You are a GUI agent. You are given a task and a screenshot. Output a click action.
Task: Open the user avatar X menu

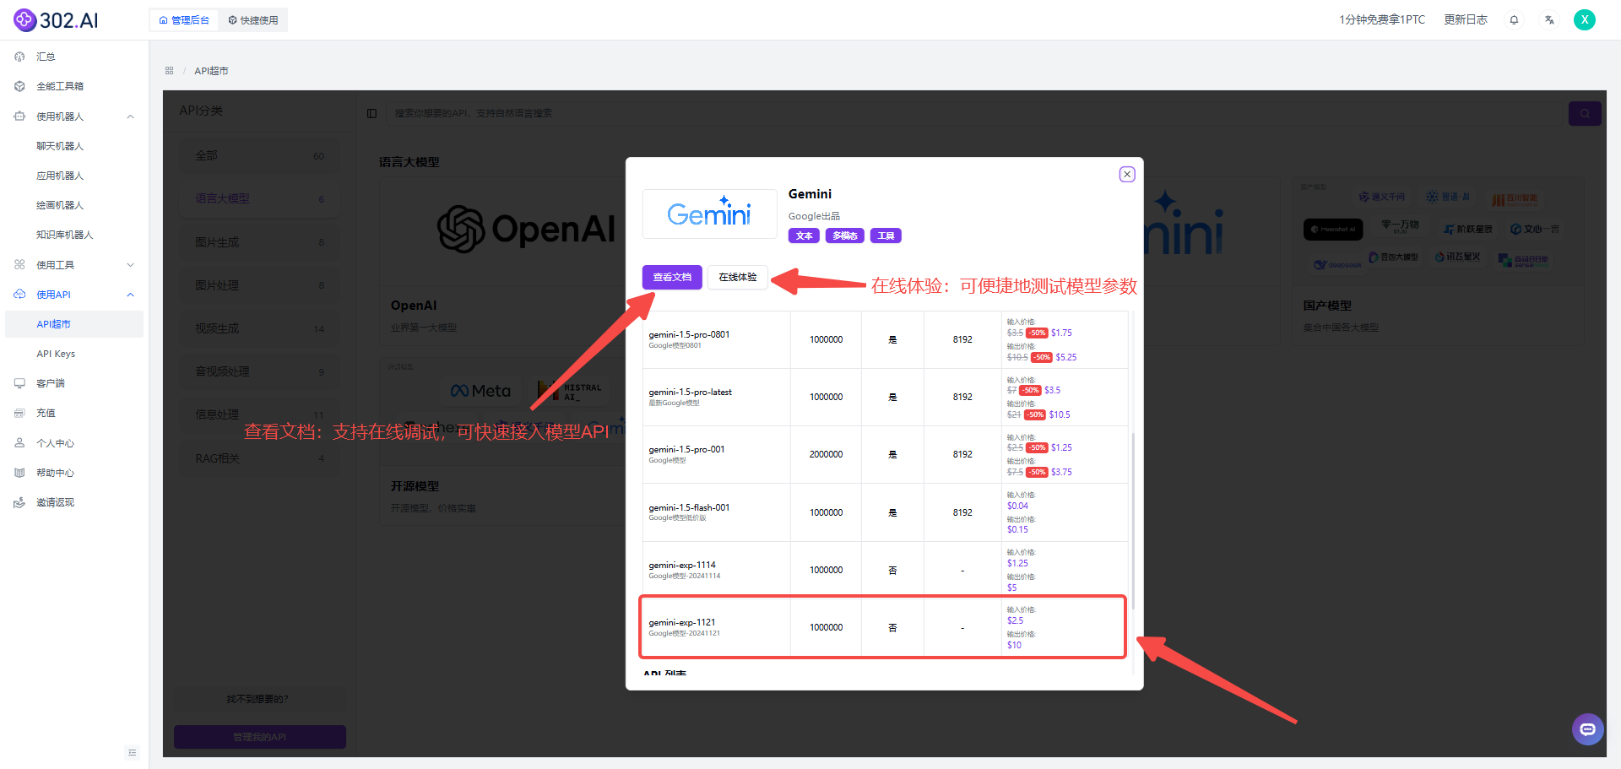click(x=1585, y=19)
